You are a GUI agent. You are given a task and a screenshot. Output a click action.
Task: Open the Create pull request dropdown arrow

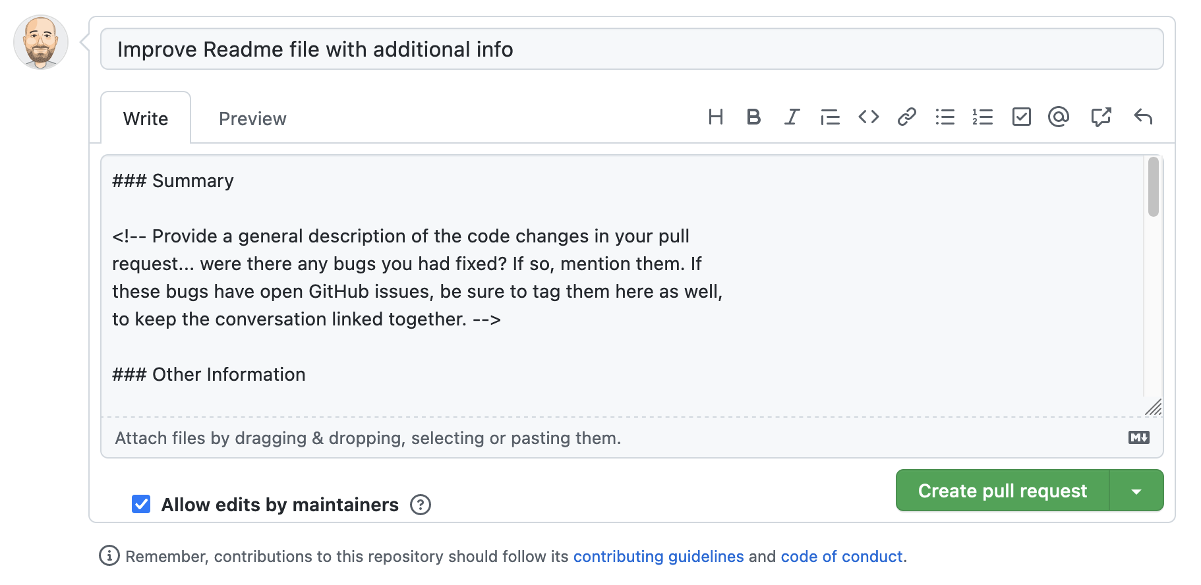tap(1135, 490)
